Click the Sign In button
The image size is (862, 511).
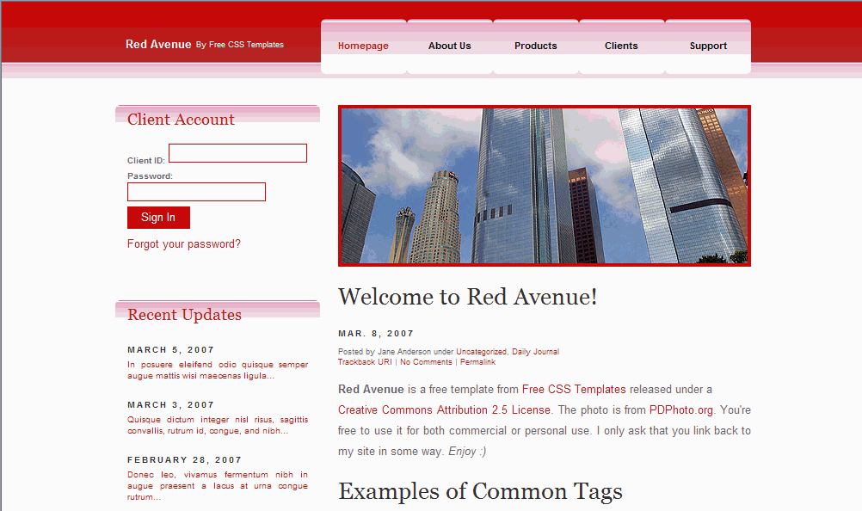coord(158,218)
